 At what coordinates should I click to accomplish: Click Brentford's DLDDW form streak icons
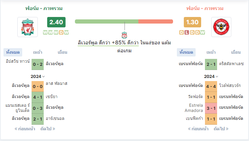[192, 33]
